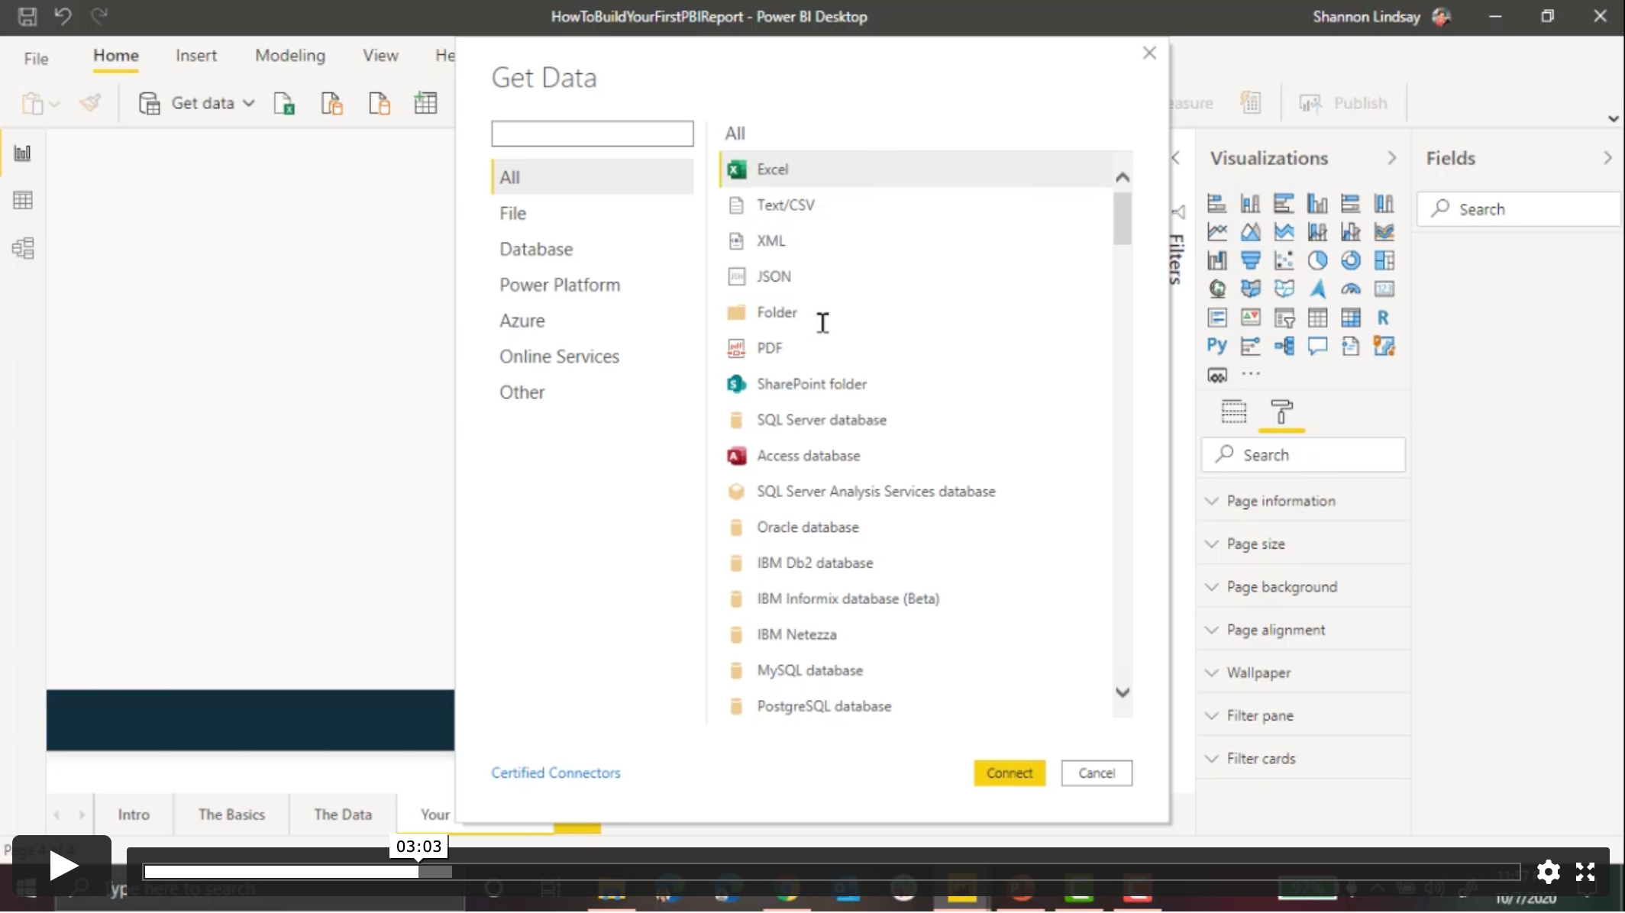
Task: Select the Power Platform category
Action: tap(593, 286)
